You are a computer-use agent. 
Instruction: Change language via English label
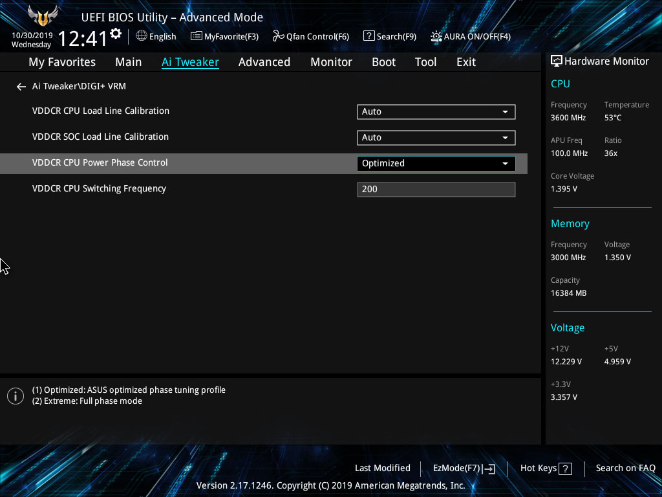tap(162, 36)
